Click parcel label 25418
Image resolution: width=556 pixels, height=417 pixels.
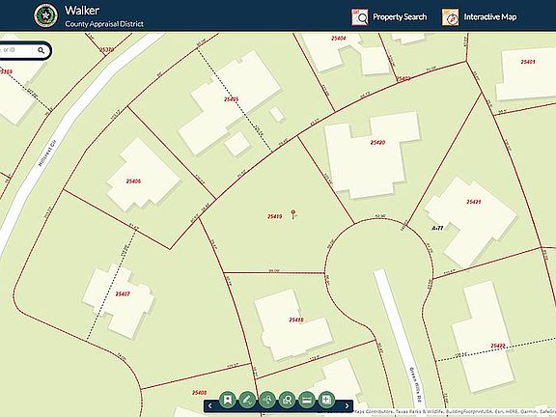[x=296, y=320]
